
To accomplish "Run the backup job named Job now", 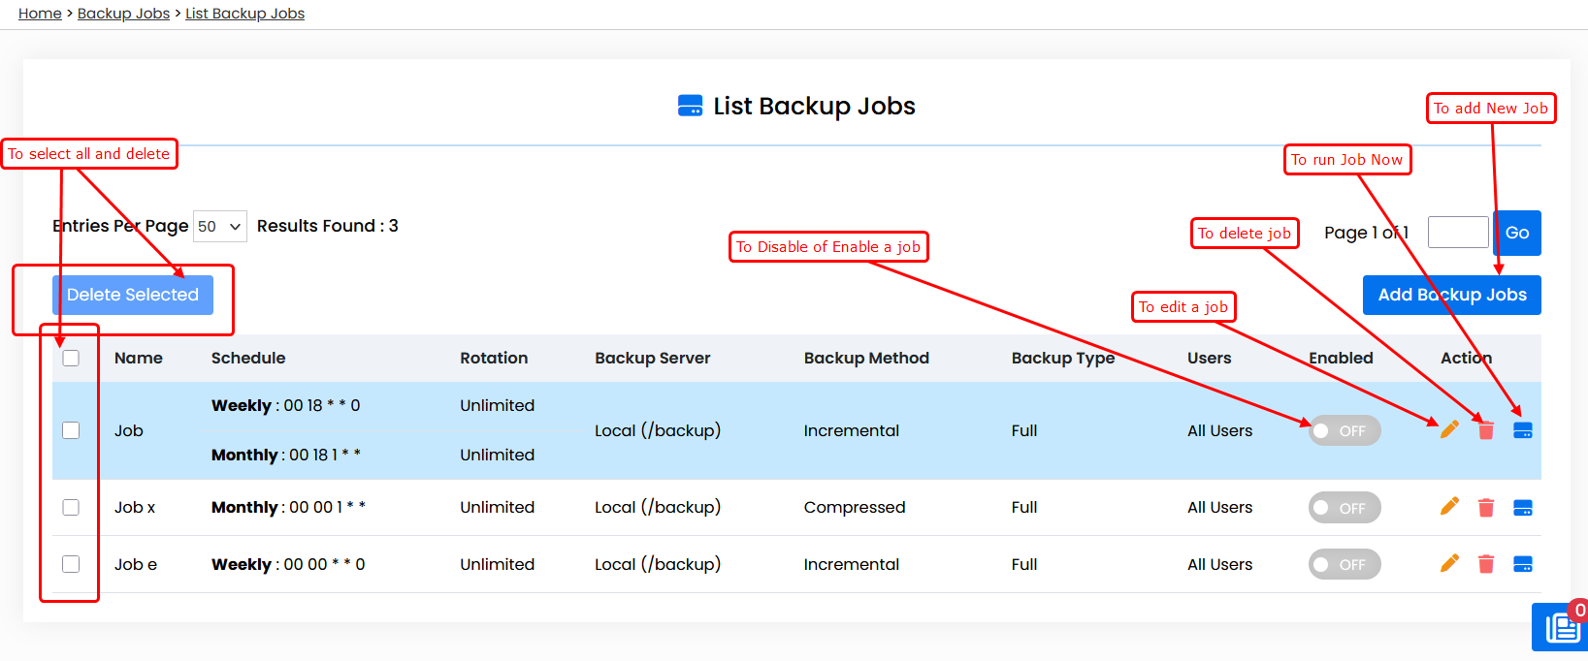I will (1523, 430).
